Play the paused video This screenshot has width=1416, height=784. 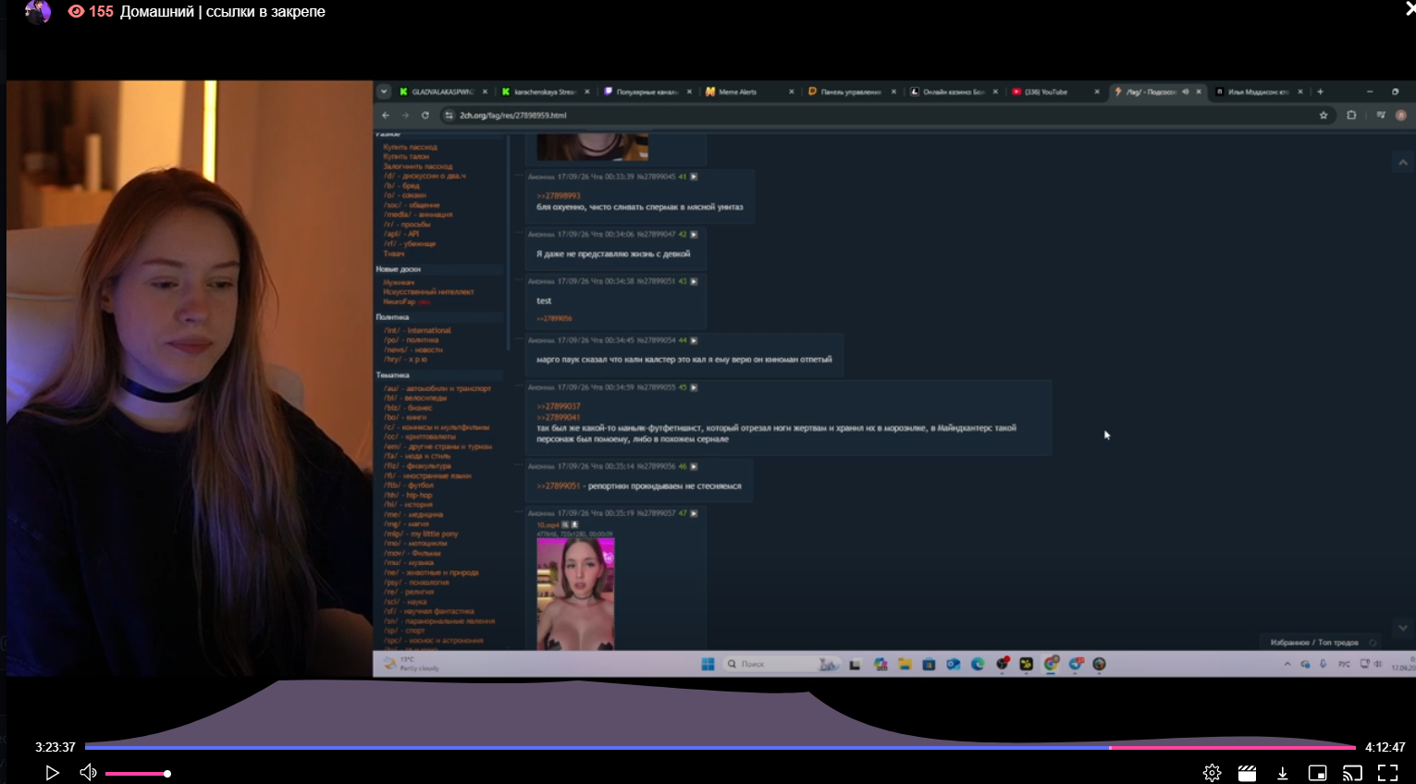point(52,773)
